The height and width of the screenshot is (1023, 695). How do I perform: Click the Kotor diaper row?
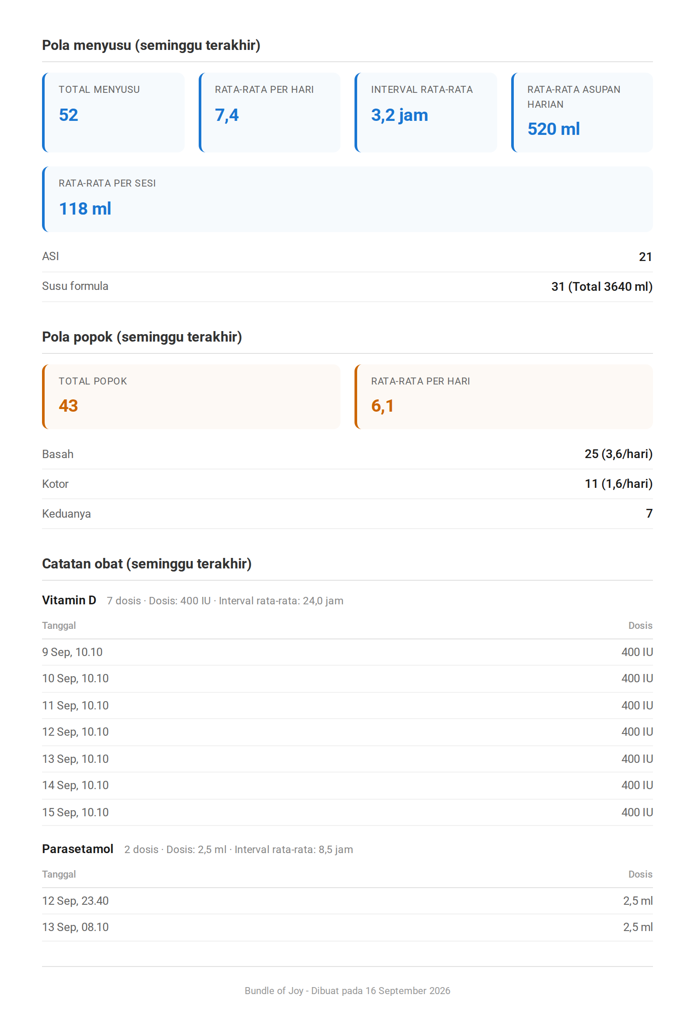pyautogui.click(x=347, y=484)
